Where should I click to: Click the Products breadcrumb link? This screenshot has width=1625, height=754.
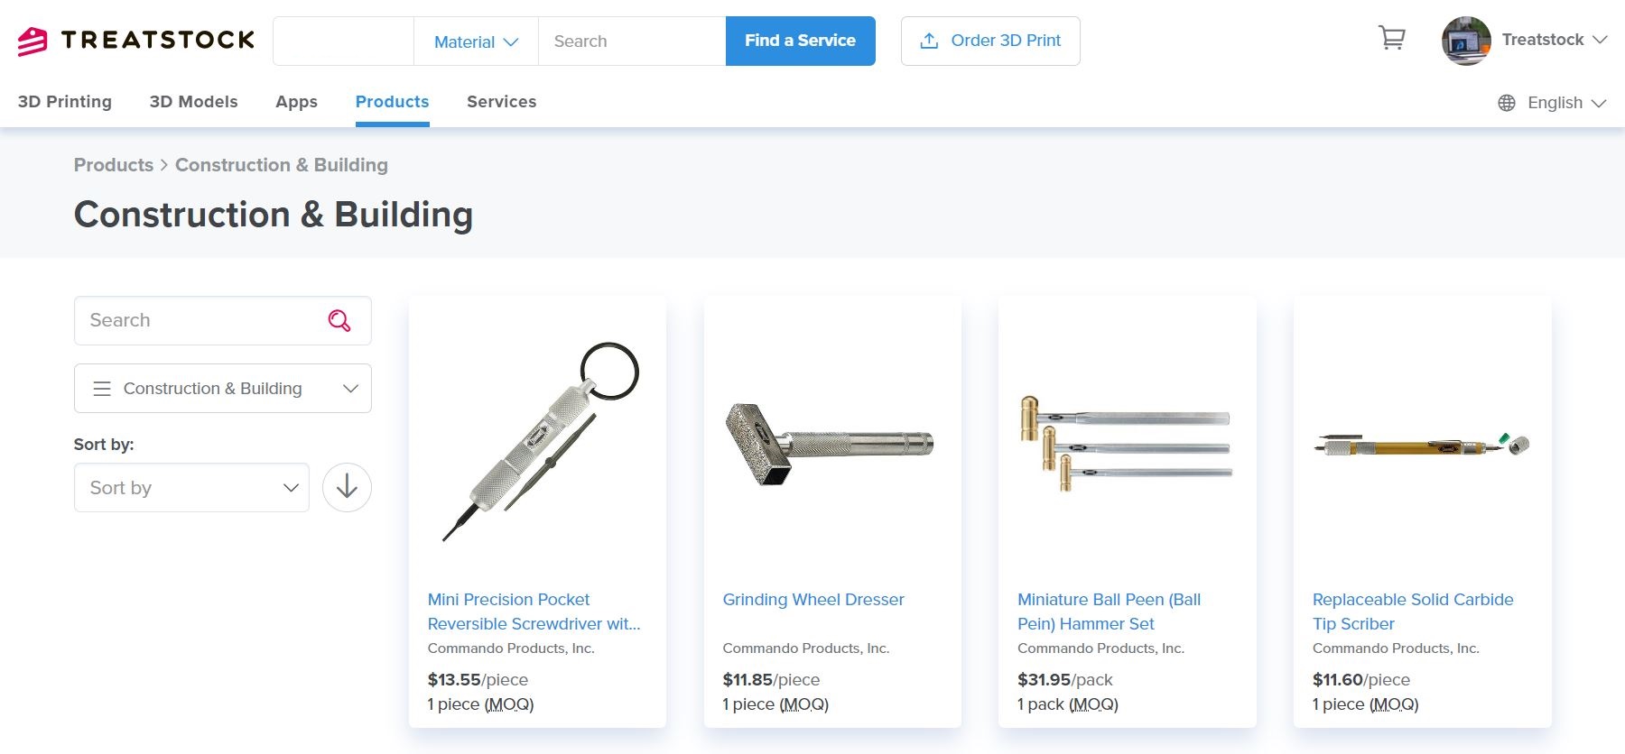[114, 165]
